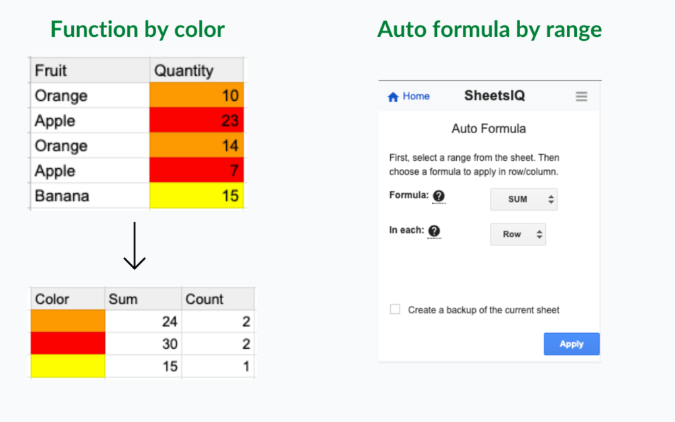
Task: Click the red quantity cell with 23
Action: 196,120
